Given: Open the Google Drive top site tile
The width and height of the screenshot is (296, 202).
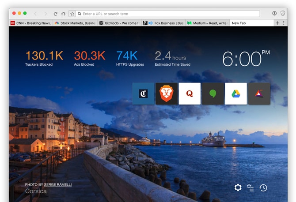Looking at the screenshot, I should (x=236, y=94).
